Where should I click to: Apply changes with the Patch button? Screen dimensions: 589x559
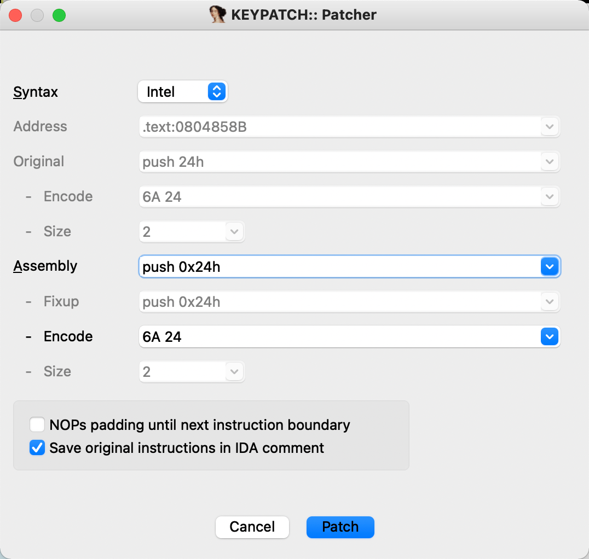click(340, 527)
